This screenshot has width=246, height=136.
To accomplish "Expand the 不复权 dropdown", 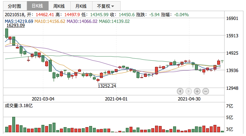I will pyautogui.click(x=106, y=6).
